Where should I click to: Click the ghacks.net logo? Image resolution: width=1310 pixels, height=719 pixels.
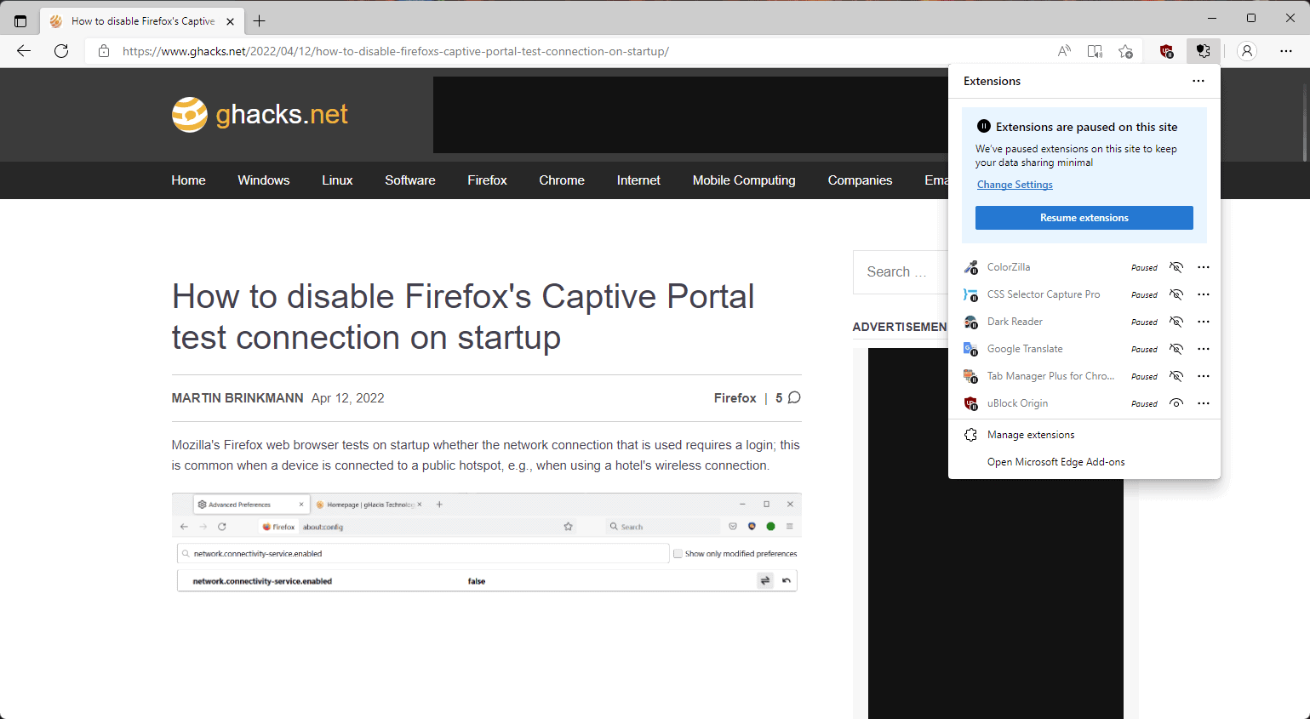tap(260, 114)
